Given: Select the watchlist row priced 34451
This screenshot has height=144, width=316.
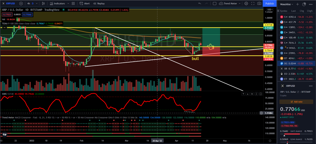Looking at the screenshot, I should pyautogui.click(x=297, y=32).
